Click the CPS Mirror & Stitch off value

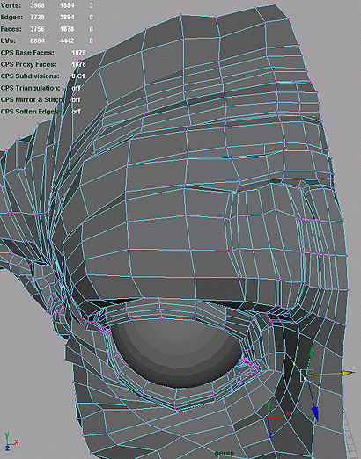(76, 99)
